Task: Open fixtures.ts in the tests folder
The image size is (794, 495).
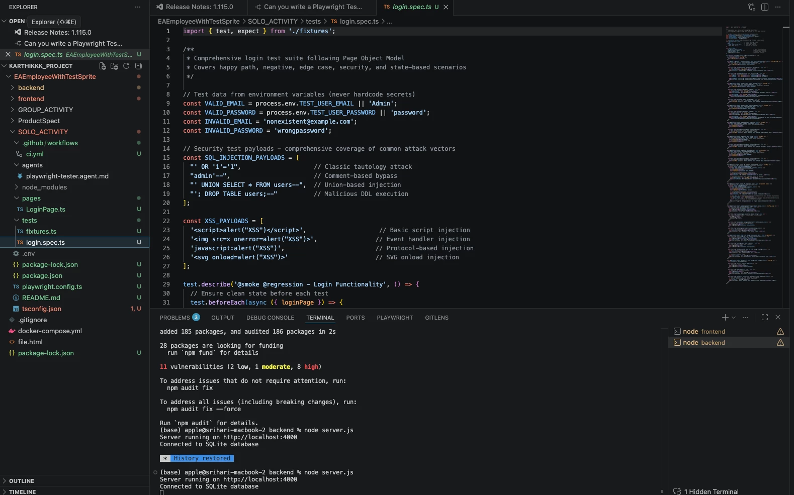Action: click(41, 232)
